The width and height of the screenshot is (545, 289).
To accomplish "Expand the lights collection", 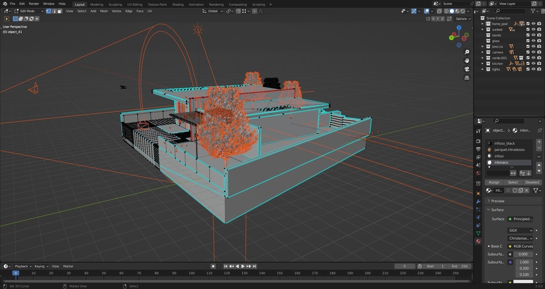I will click(x=482, y=69).
